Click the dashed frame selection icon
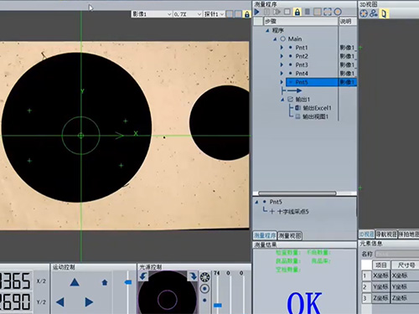Viewport: 419px width, 314px height. click(x=328, y=12)
